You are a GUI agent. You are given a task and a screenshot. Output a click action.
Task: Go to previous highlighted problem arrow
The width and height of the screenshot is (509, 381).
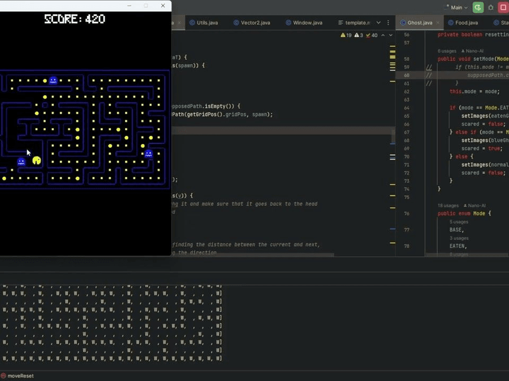pyautogui.click(x=383, y=36)
